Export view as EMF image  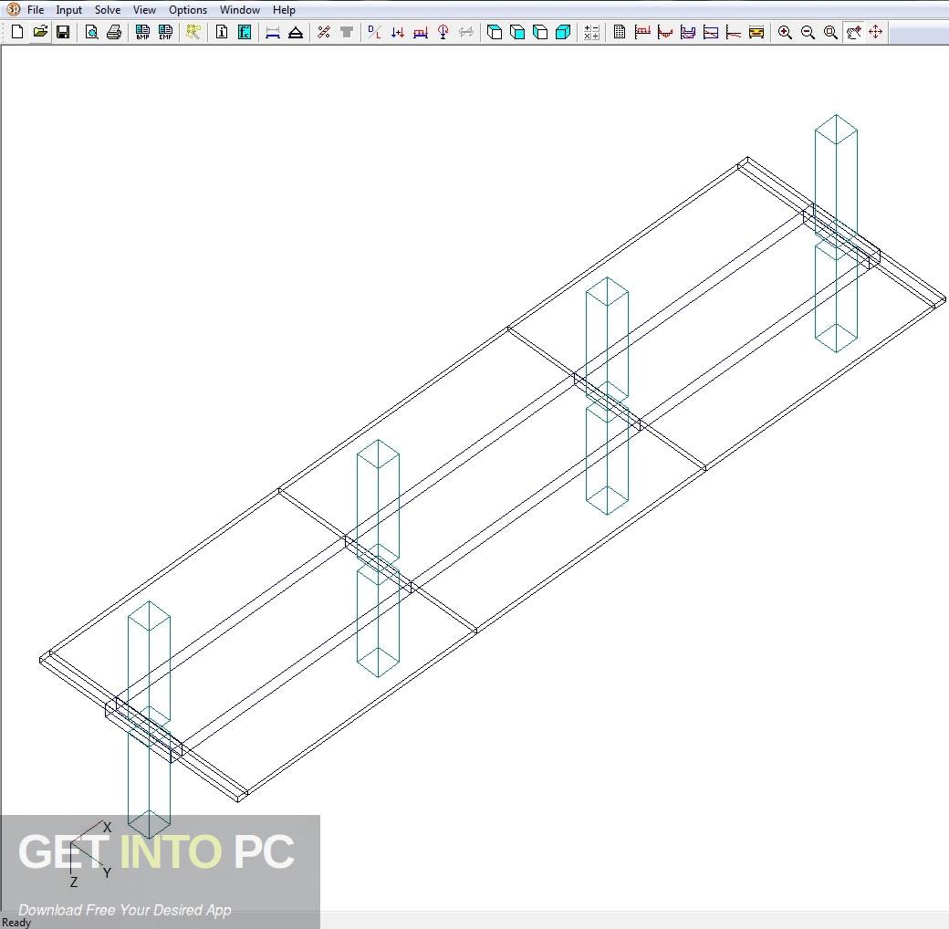[165, 32]
